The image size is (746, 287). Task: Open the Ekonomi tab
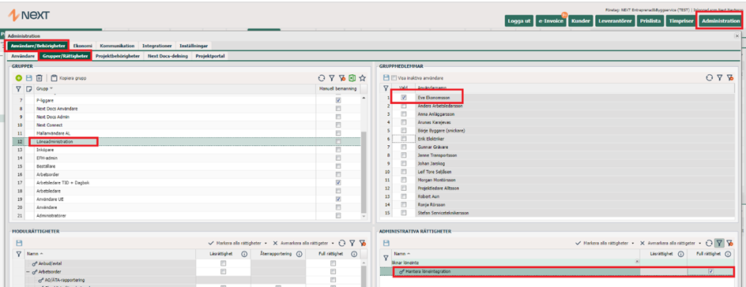82,46
